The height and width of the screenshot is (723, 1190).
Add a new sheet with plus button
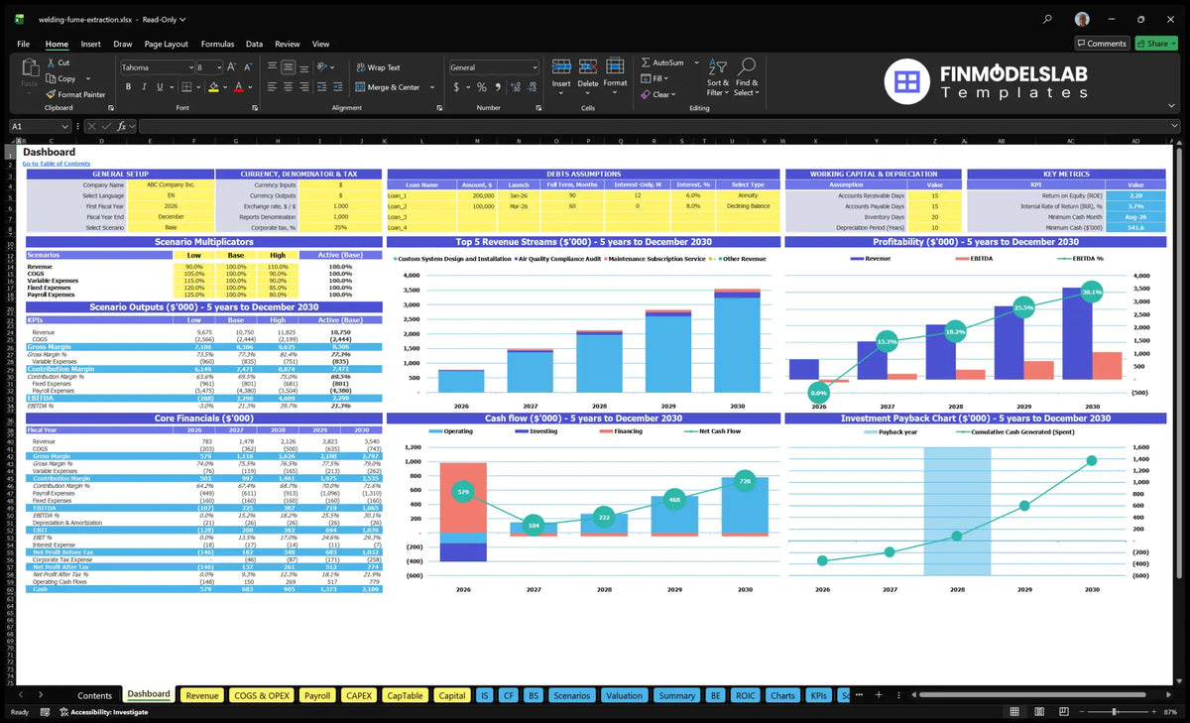click(877, 695)
